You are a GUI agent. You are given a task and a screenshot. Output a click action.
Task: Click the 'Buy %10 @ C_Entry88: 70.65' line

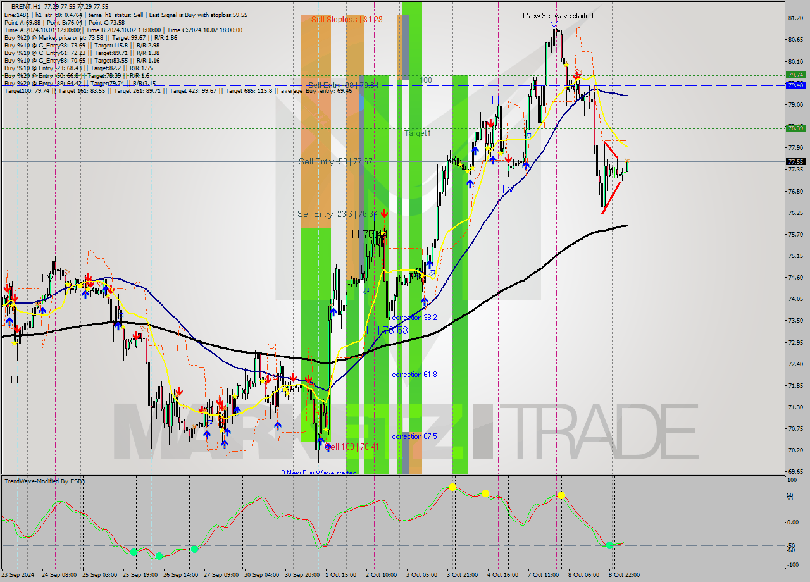[x=82, y=60]
